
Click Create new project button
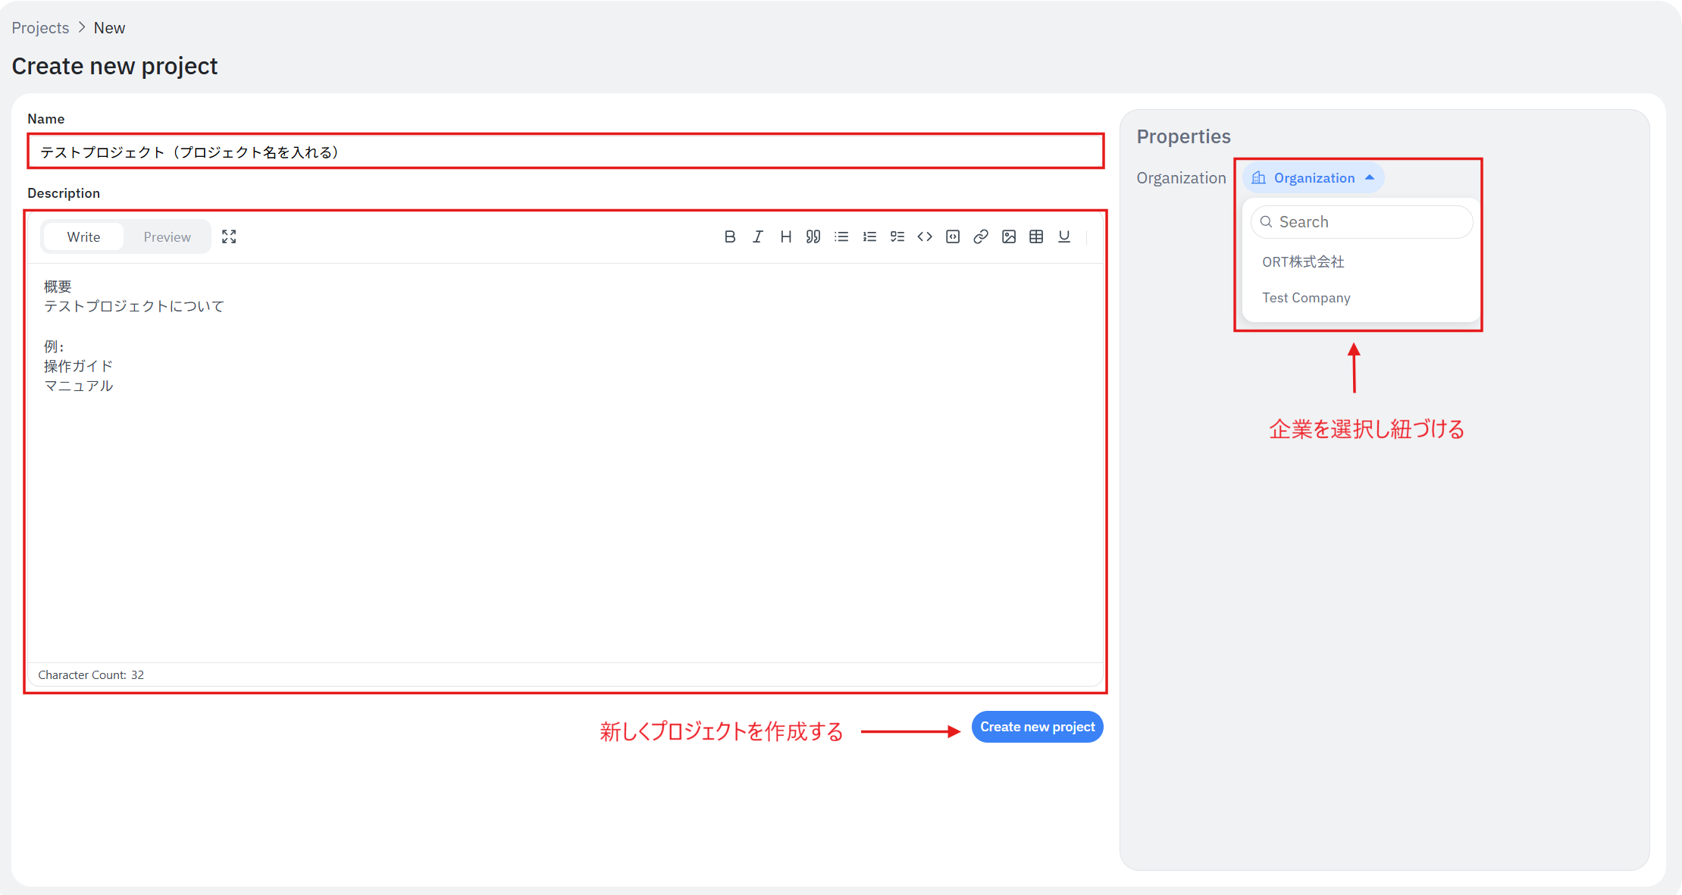pos(1037,727)
